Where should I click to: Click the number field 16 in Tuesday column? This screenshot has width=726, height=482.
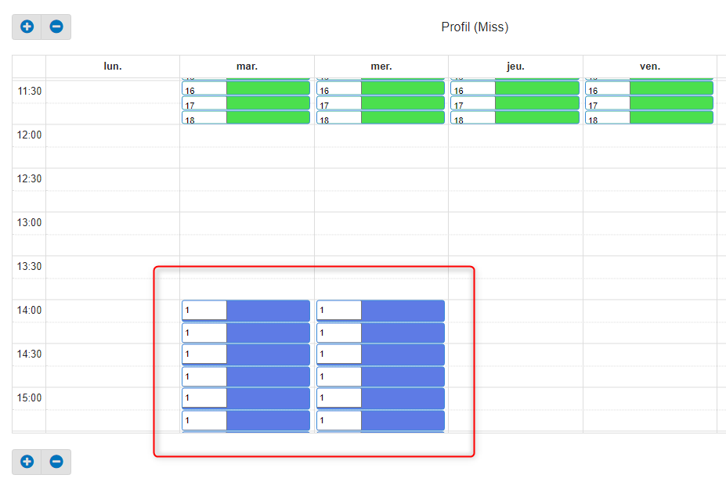point(204,90)
